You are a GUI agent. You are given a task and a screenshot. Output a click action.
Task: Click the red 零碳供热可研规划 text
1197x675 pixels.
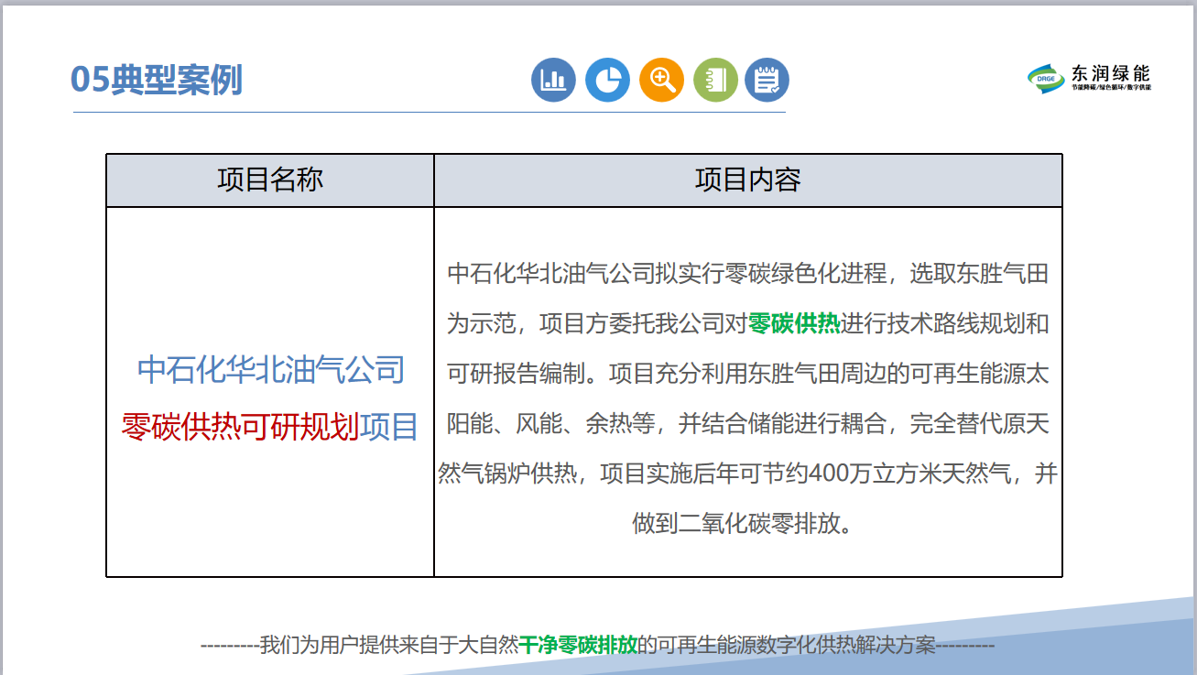click(240, 427)
